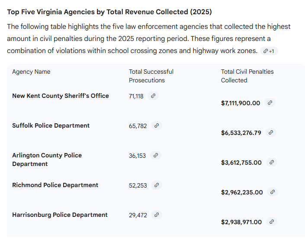Select New Kent County Sheriff's Office row label

[61, 96]
